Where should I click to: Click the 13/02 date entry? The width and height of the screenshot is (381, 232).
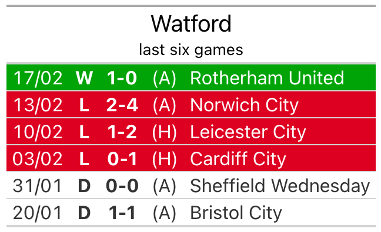(38, 105)
